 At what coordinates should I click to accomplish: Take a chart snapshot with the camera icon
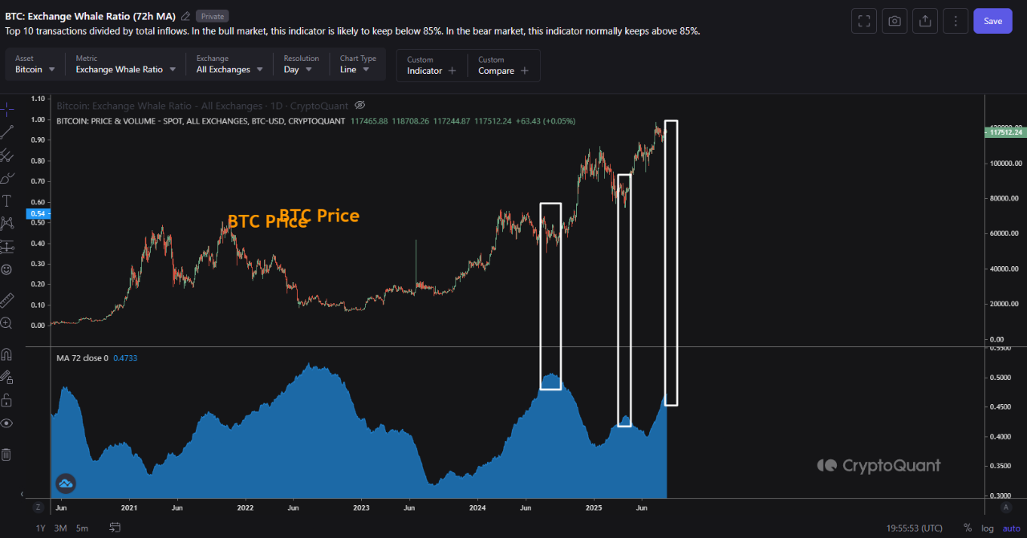point(894,21)
